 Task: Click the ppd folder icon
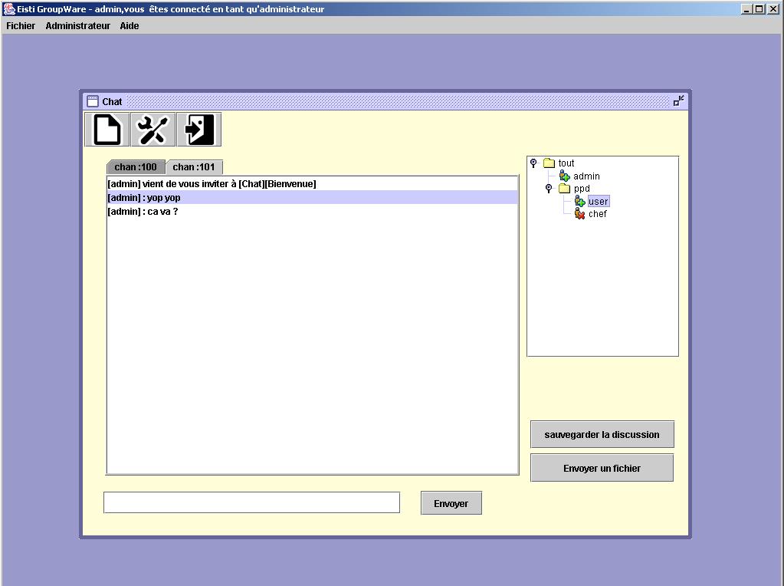(564, 189)
